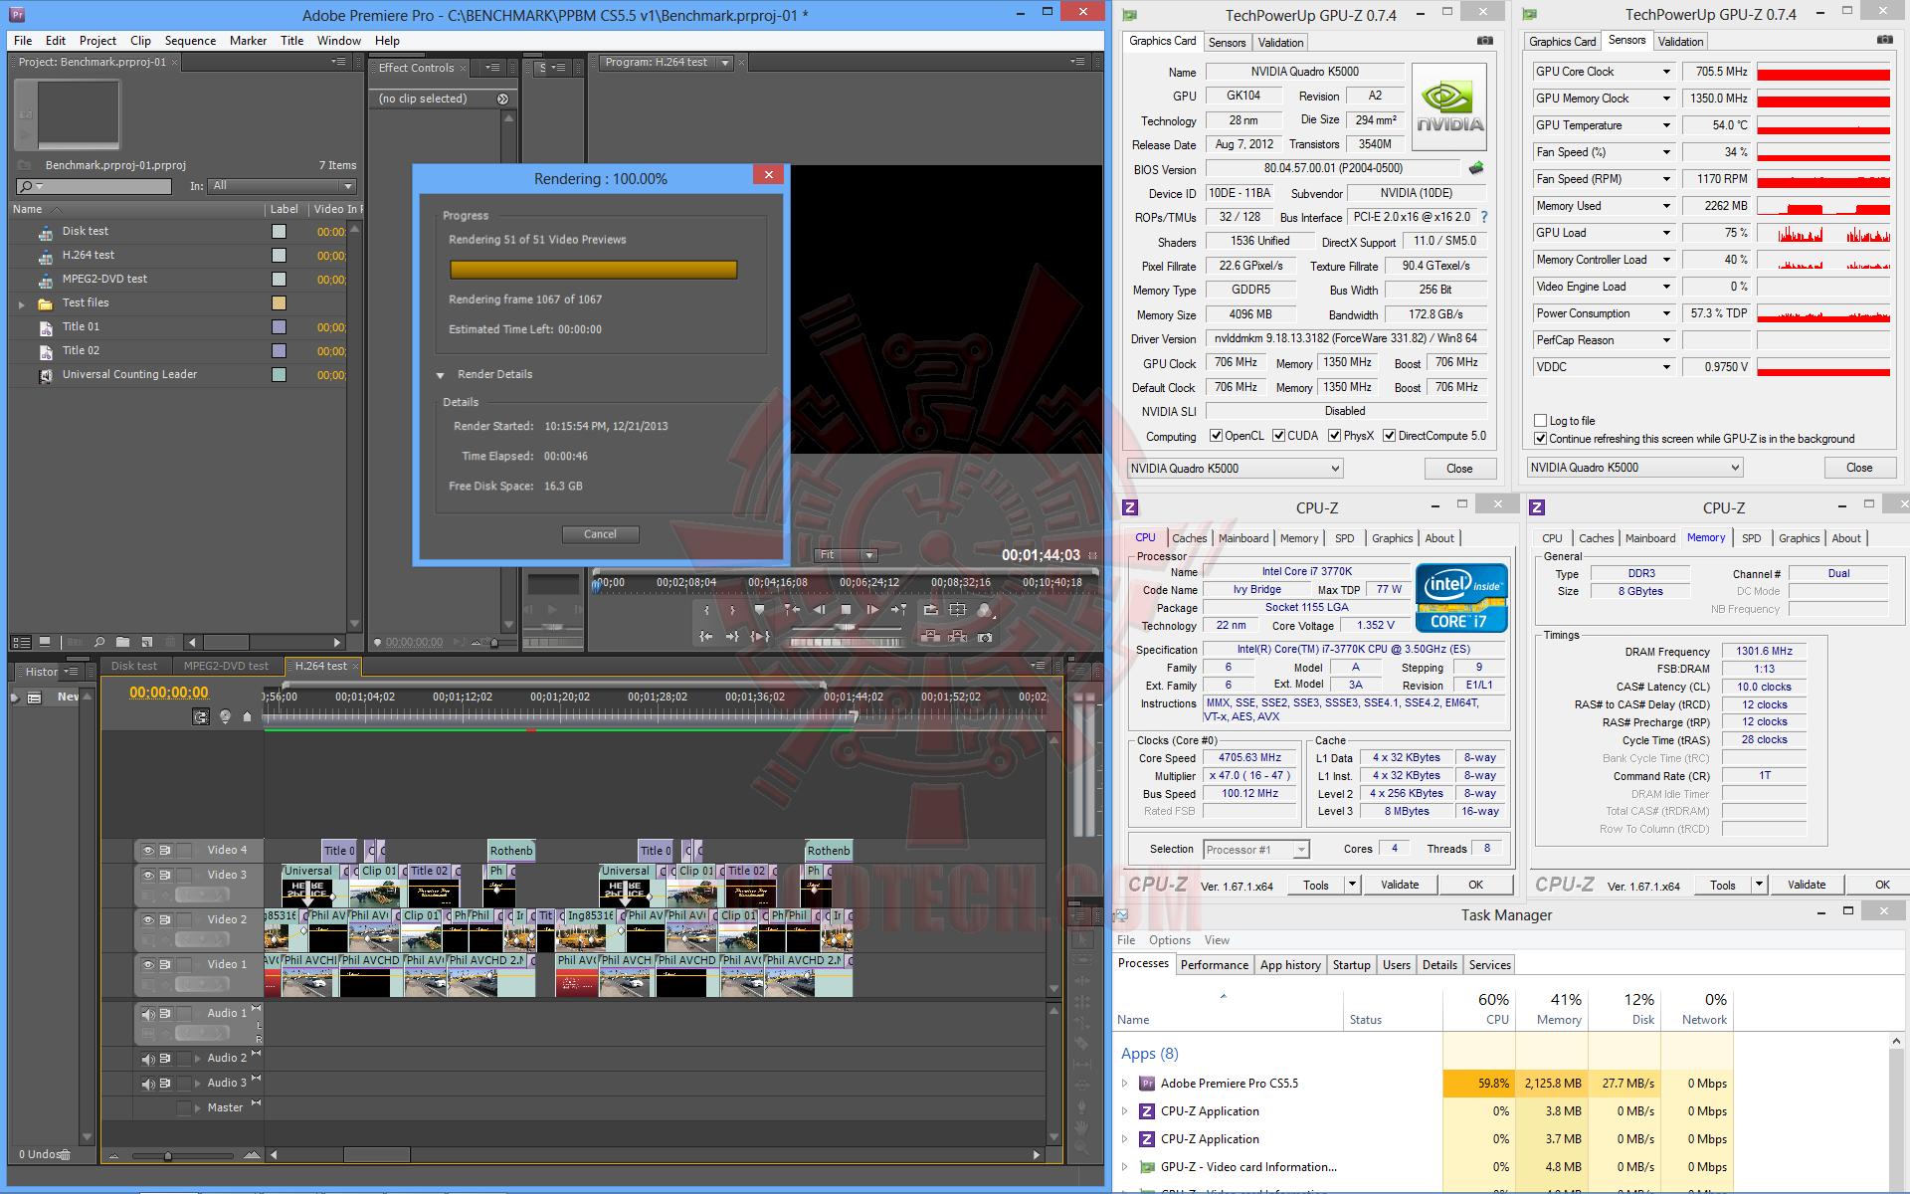This screenshot has height=1194, width=1910.
Task: Click the Validate button in CPU-Z
Action: coord(1400,885)
